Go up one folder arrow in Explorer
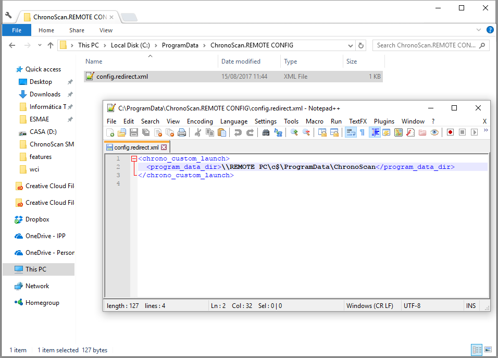Screen dimensions: 498x358 pos(50,45)
